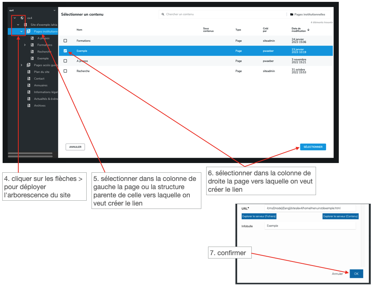The height and width of the screenshot is (285, 381).
Task: Check the Formations row checkbox
Action: point(65,41)
